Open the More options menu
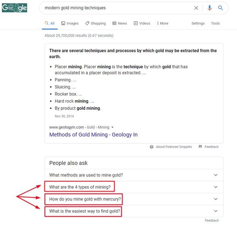Screen dimensions: 237x226 point(162,23)
